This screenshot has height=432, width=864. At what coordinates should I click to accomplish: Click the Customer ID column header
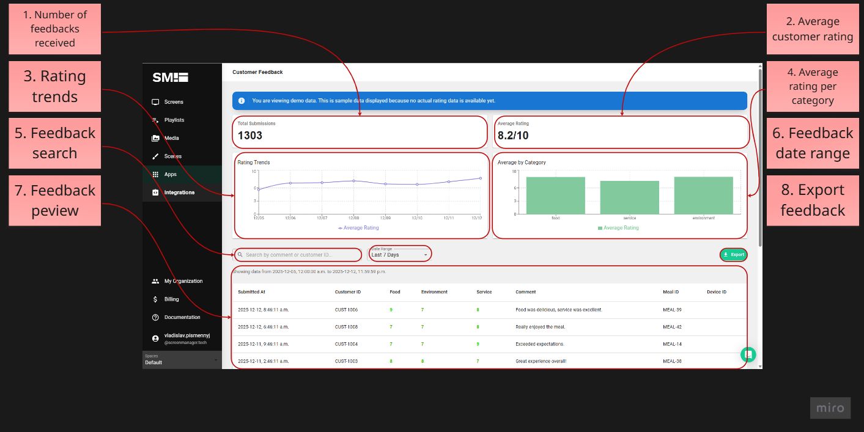348,292
